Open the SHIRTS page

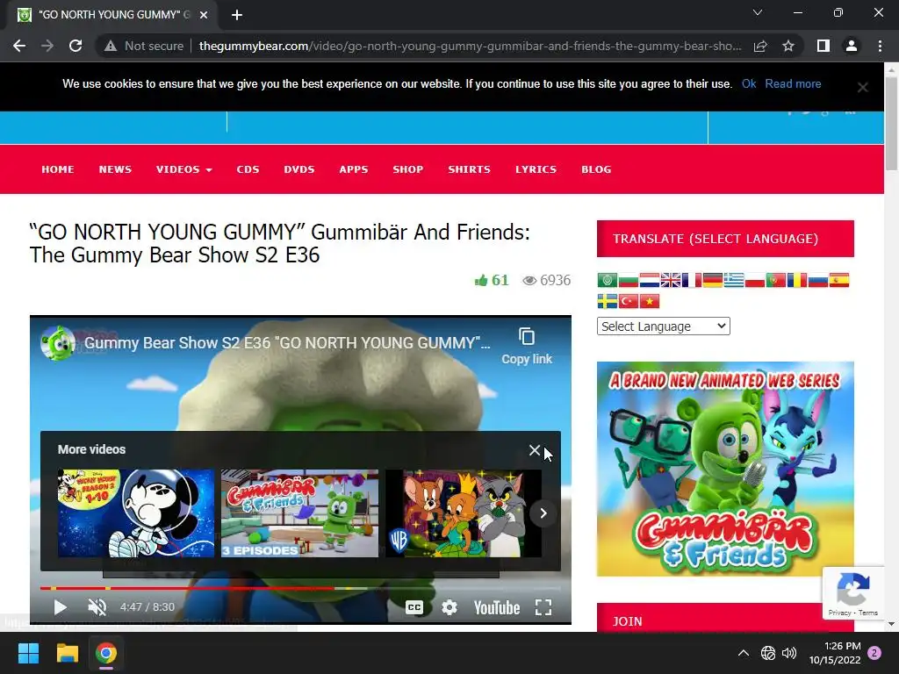click(x=469, y=169)
